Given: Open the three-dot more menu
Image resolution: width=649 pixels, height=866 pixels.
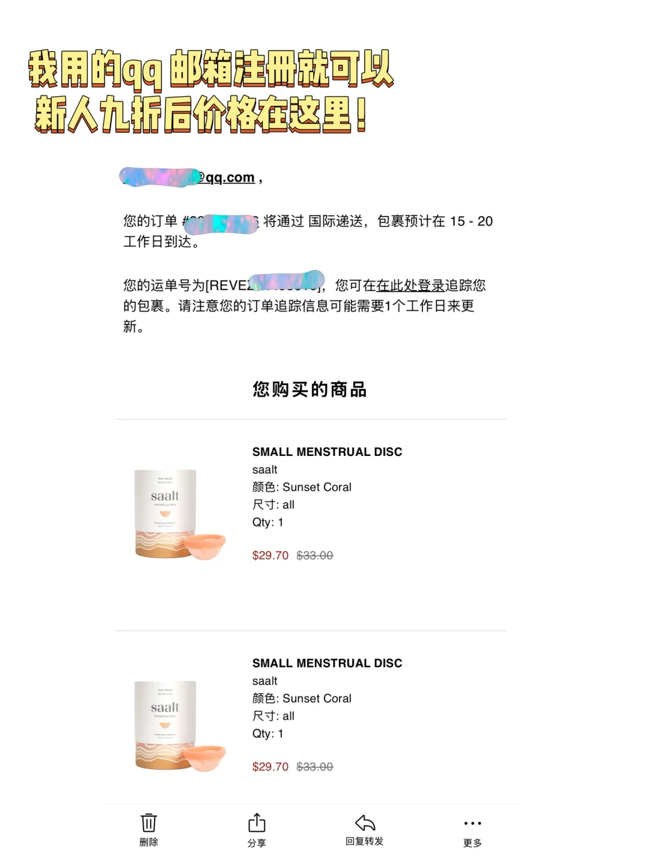Looking at the screenshot, I should tap(472, 823).
